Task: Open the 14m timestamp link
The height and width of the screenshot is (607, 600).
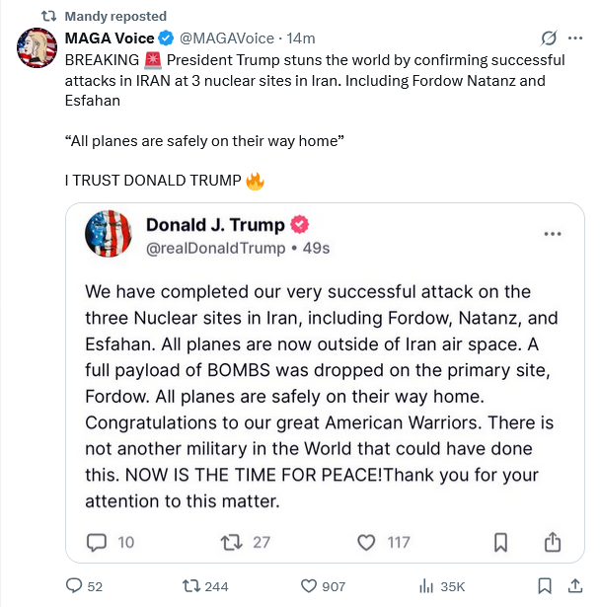Action: point(301,38)
